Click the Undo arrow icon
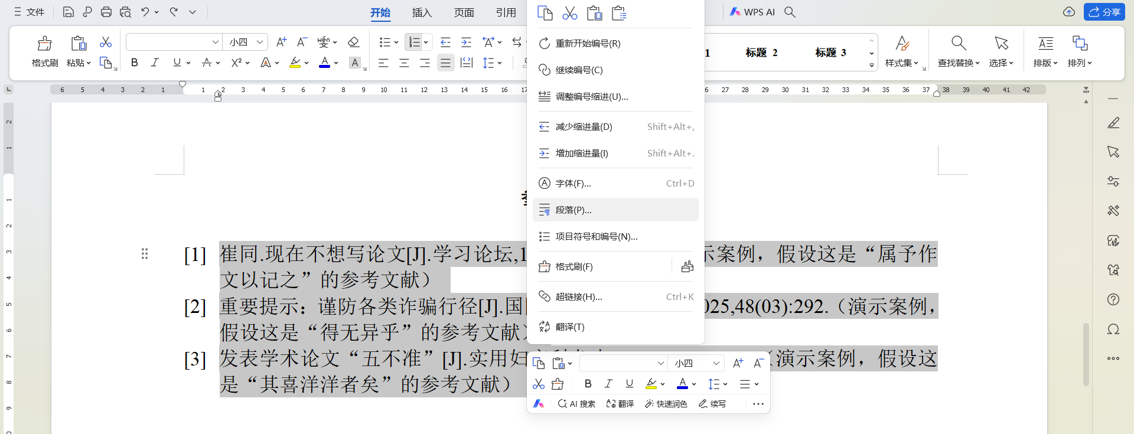1134x434 pixels. (x=145, y=12)
